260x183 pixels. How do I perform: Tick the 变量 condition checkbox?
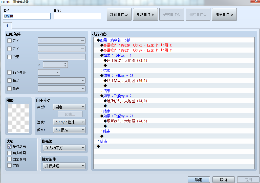point(9,57)
